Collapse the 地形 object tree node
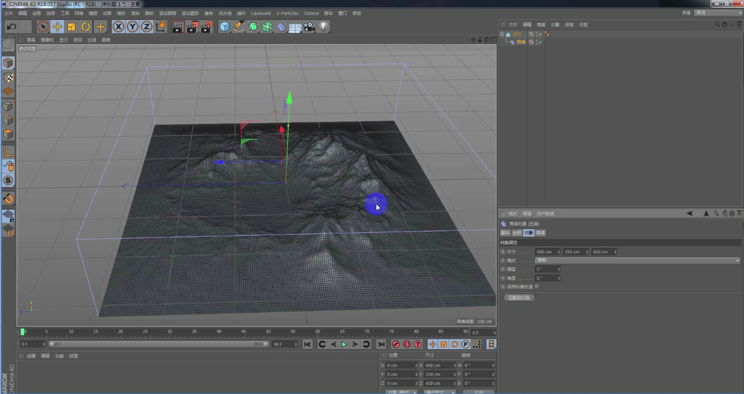The height and width of the screenshot is (394, 744). (502, 34)
